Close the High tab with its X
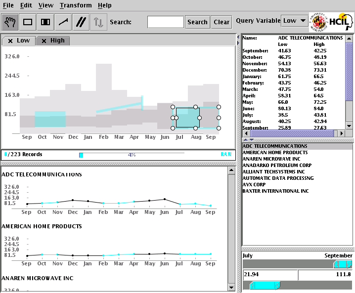Viewport: 355px width, 293px height. 44,41
